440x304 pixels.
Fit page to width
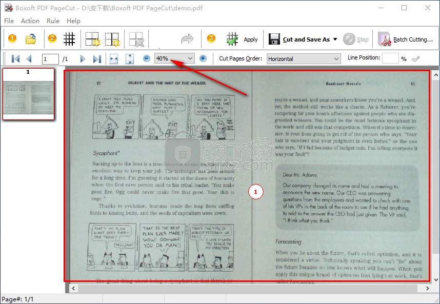click(x=114, y=59)
